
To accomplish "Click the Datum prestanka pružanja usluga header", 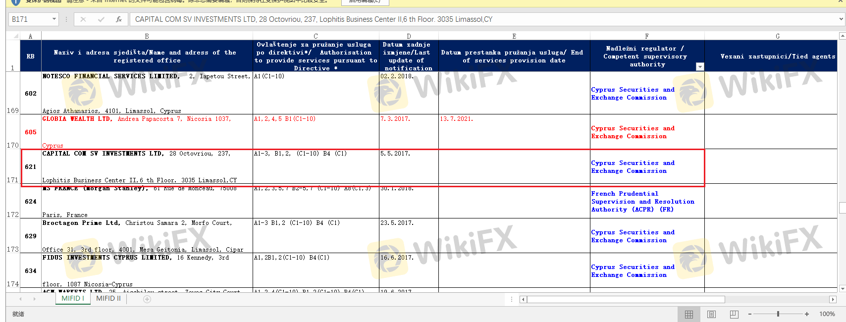I will point(514,56).
